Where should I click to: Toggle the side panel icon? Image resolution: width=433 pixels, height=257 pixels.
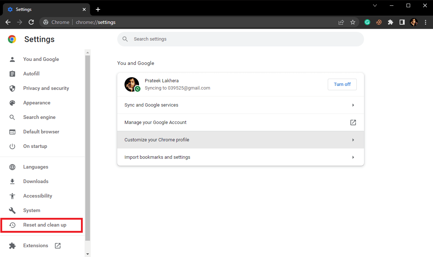pos(402,22)
